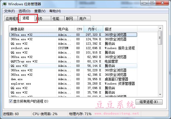Switch to the 进程 tab
The height and width of the screenshot is (119, 171).
pos(28,18)
